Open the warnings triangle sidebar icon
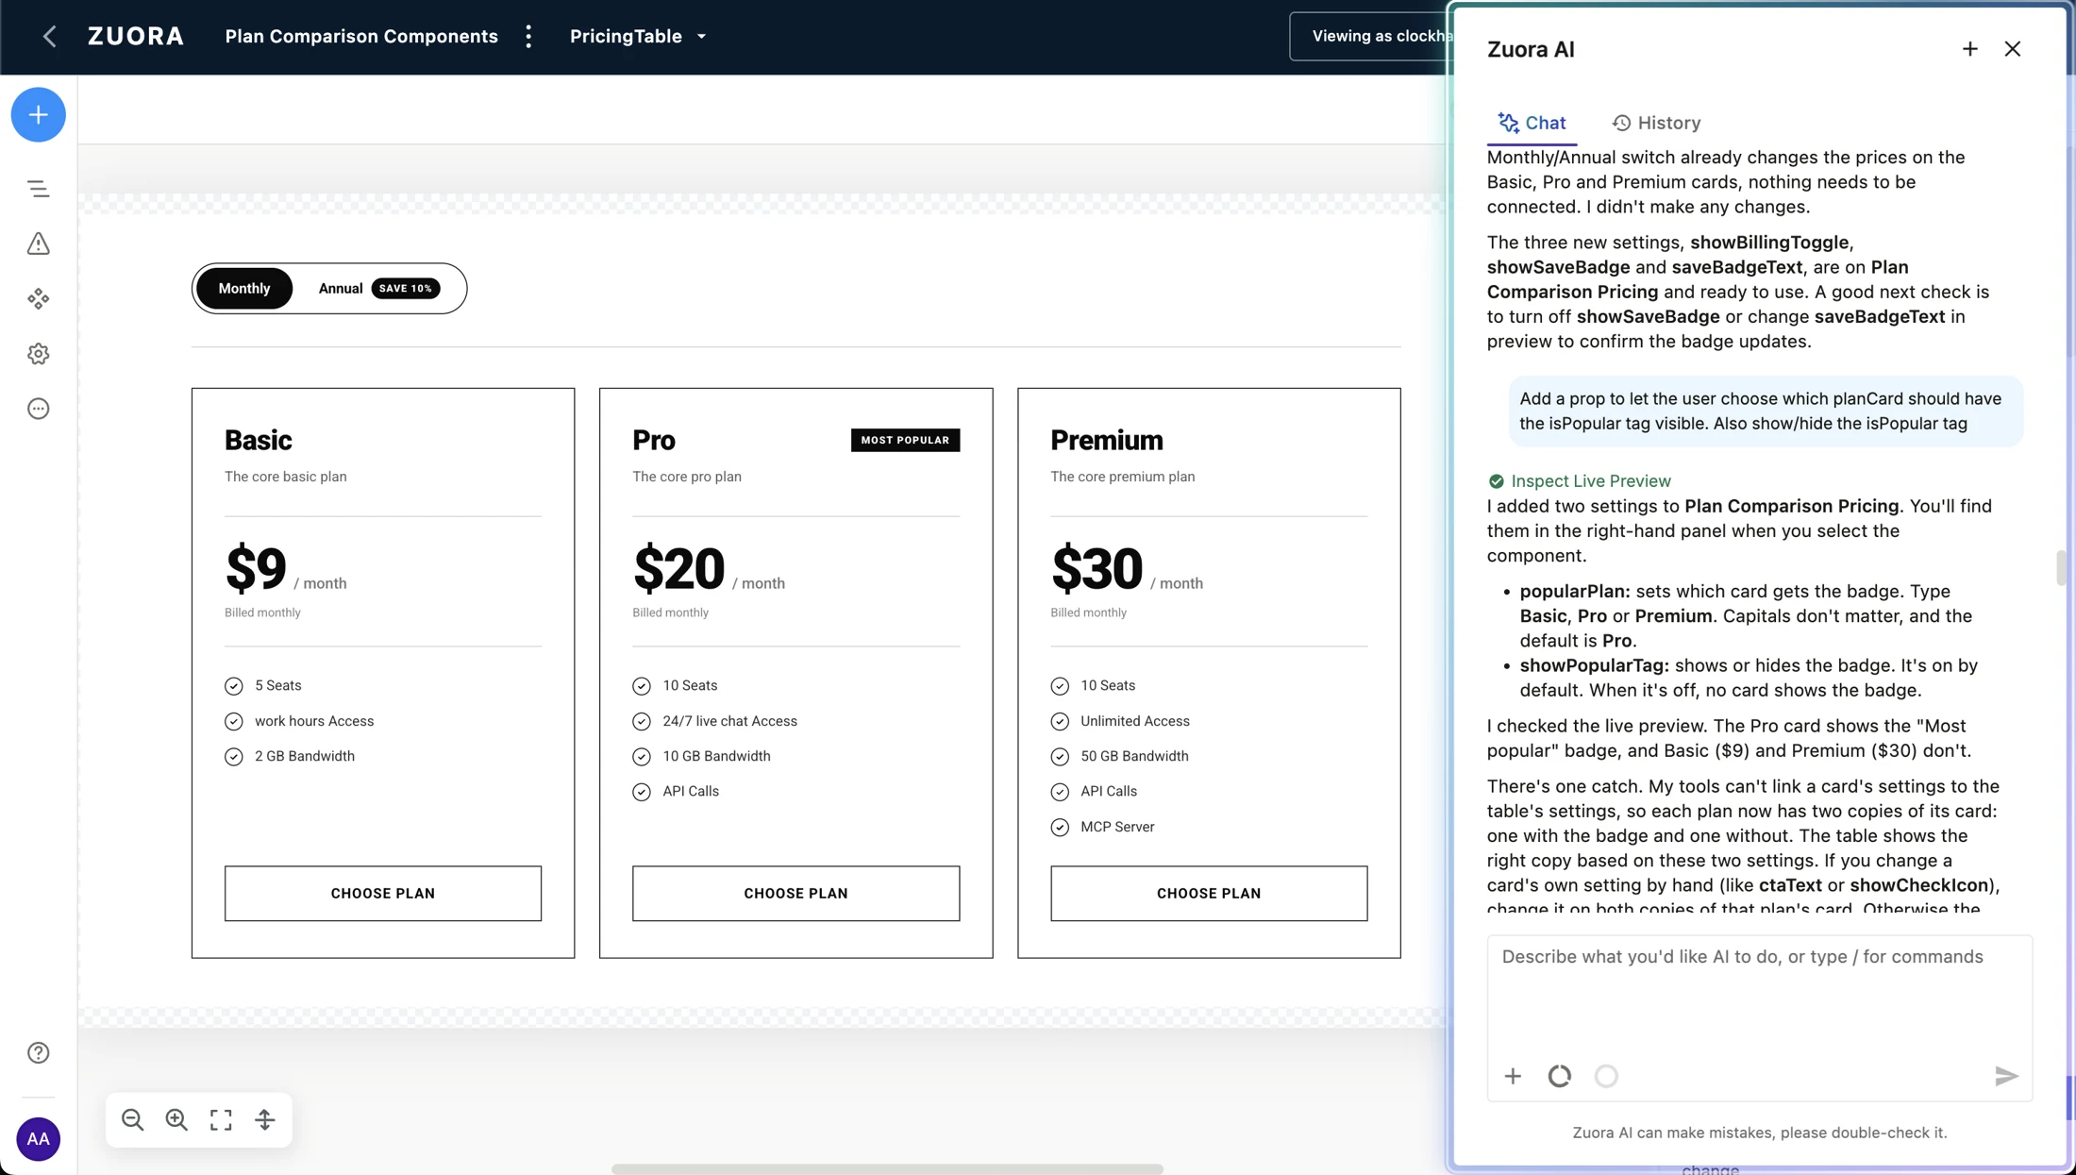Screen dimensions: 2076x1175 39,243
